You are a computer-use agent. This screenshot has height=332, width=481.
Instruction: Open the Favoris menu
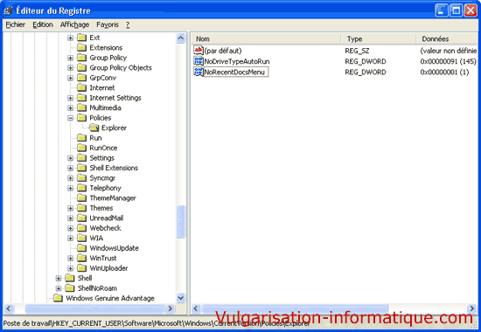(x=108, y=24)
